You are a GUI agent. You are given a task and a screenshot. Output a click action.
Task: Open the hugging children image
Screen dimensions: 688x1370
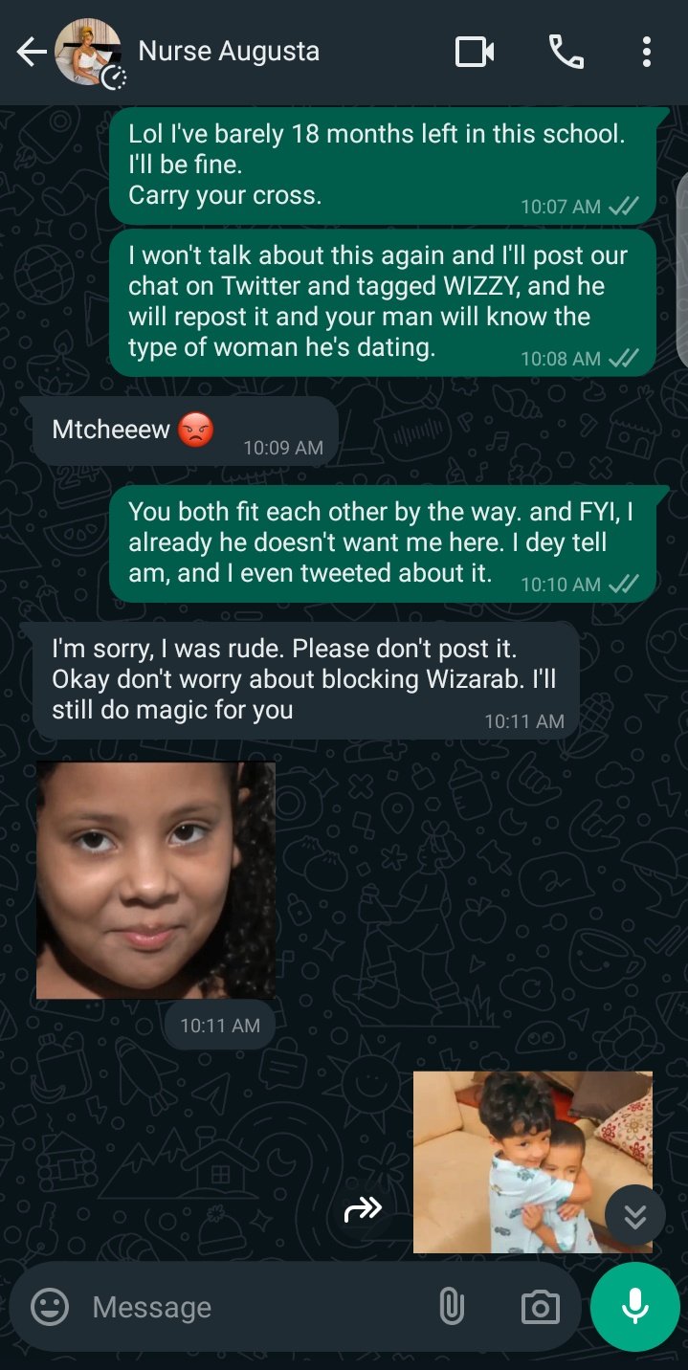pos(533,1162)
